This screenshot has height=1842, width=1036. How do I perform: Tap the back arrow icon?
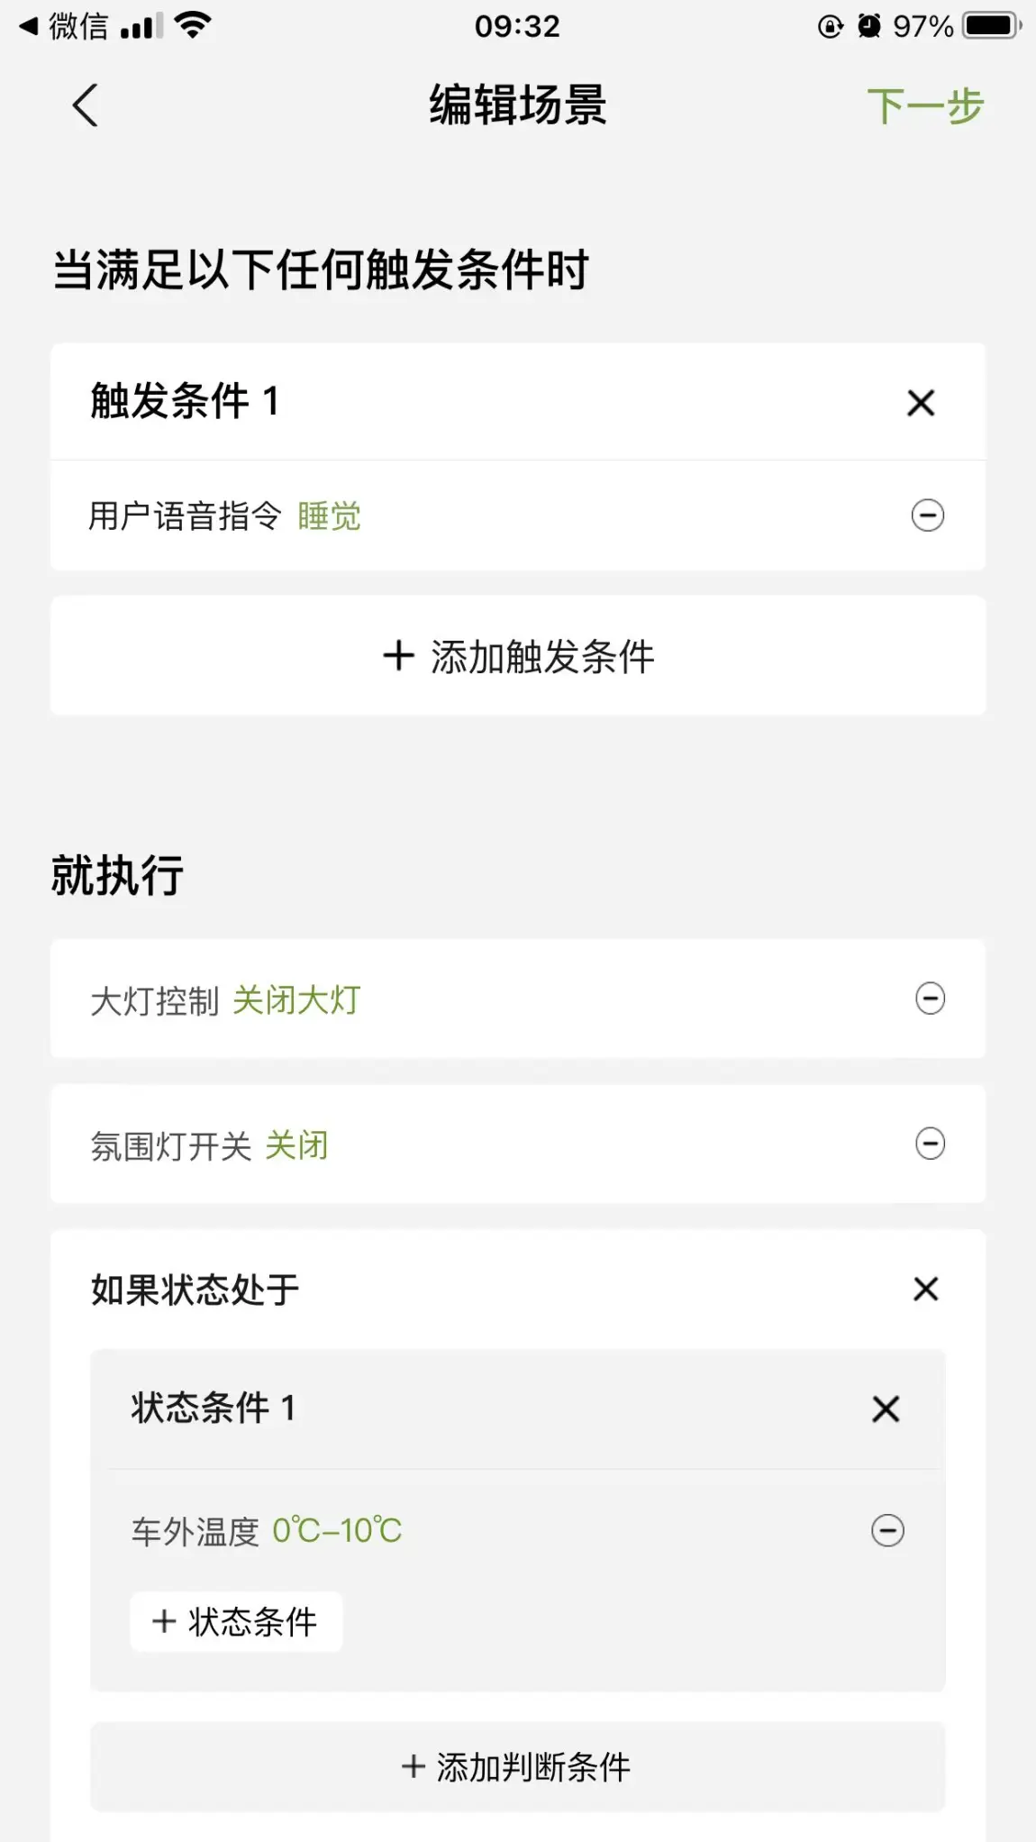tap(85, 105)
